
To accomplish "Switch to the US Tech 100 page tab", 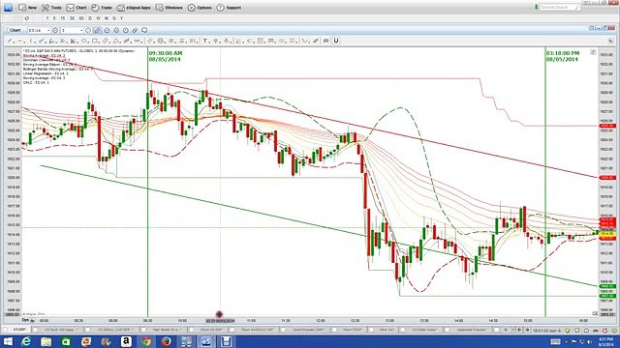I will point(59,330).
